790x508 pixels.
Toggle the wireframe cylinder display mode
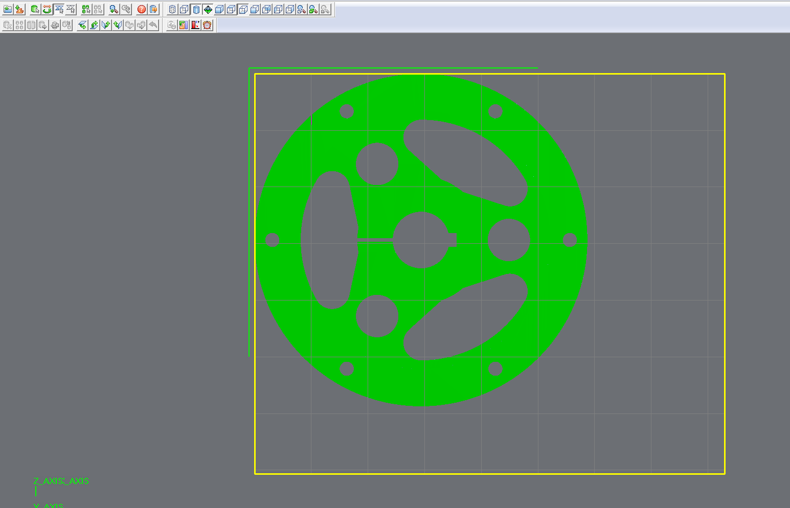point(172,9)
